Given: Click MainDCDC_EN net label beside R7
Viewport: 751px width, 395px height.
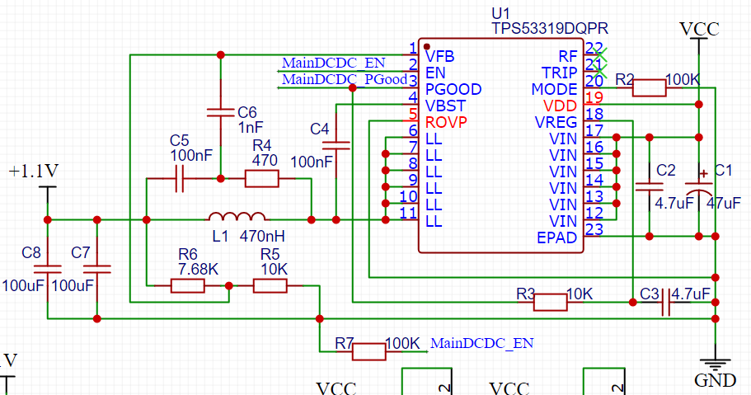Looking at the screenshot, I should 481,343.
